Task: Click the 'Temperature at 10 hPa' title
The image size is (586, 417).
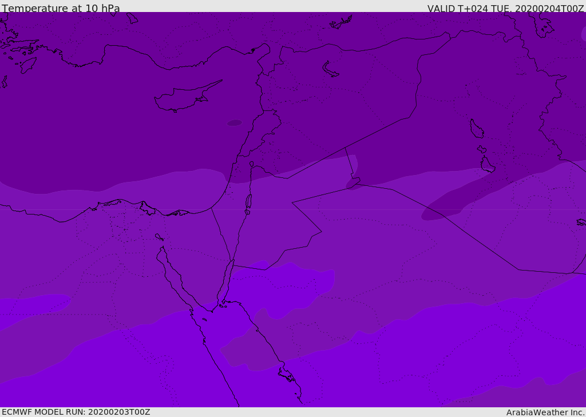Action: click(61, 8)
